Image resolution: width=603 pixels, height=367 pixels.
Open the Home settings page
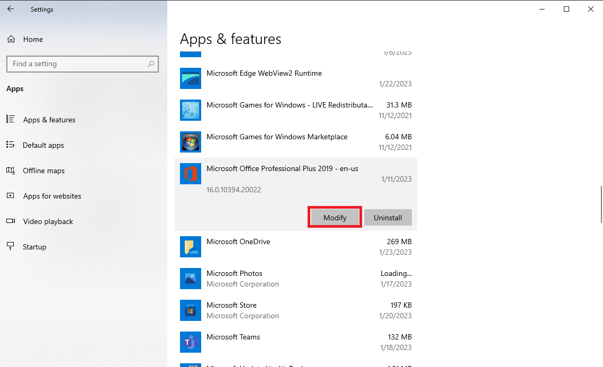coord(33,39)
